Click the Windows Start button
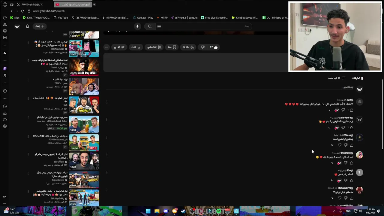The image size is (384, 216). click(148, 211)
